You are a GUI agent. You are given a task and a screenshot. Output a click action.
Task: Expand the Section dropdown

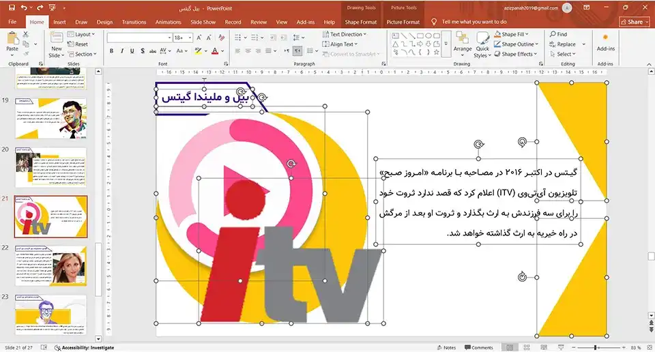point(83,54)
